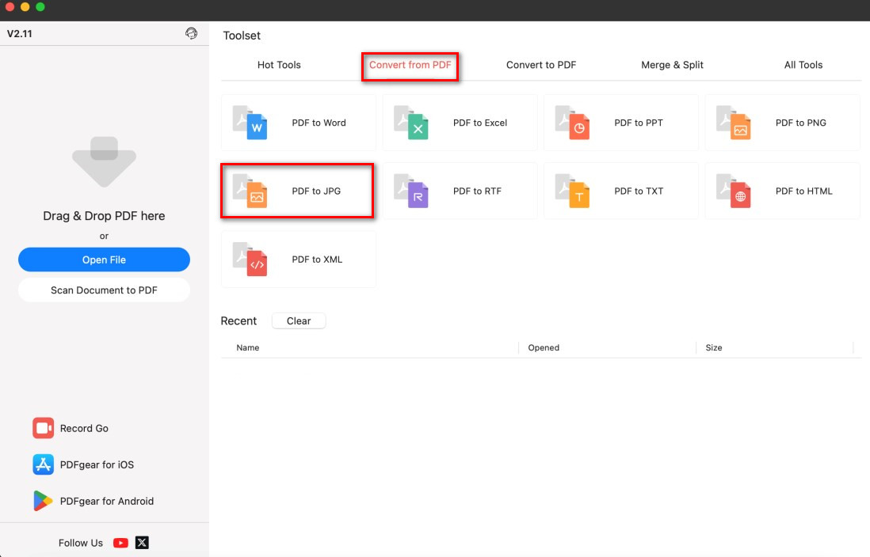
Task: Switch to the Convert to PDF tab
Action: click(541, 65)
